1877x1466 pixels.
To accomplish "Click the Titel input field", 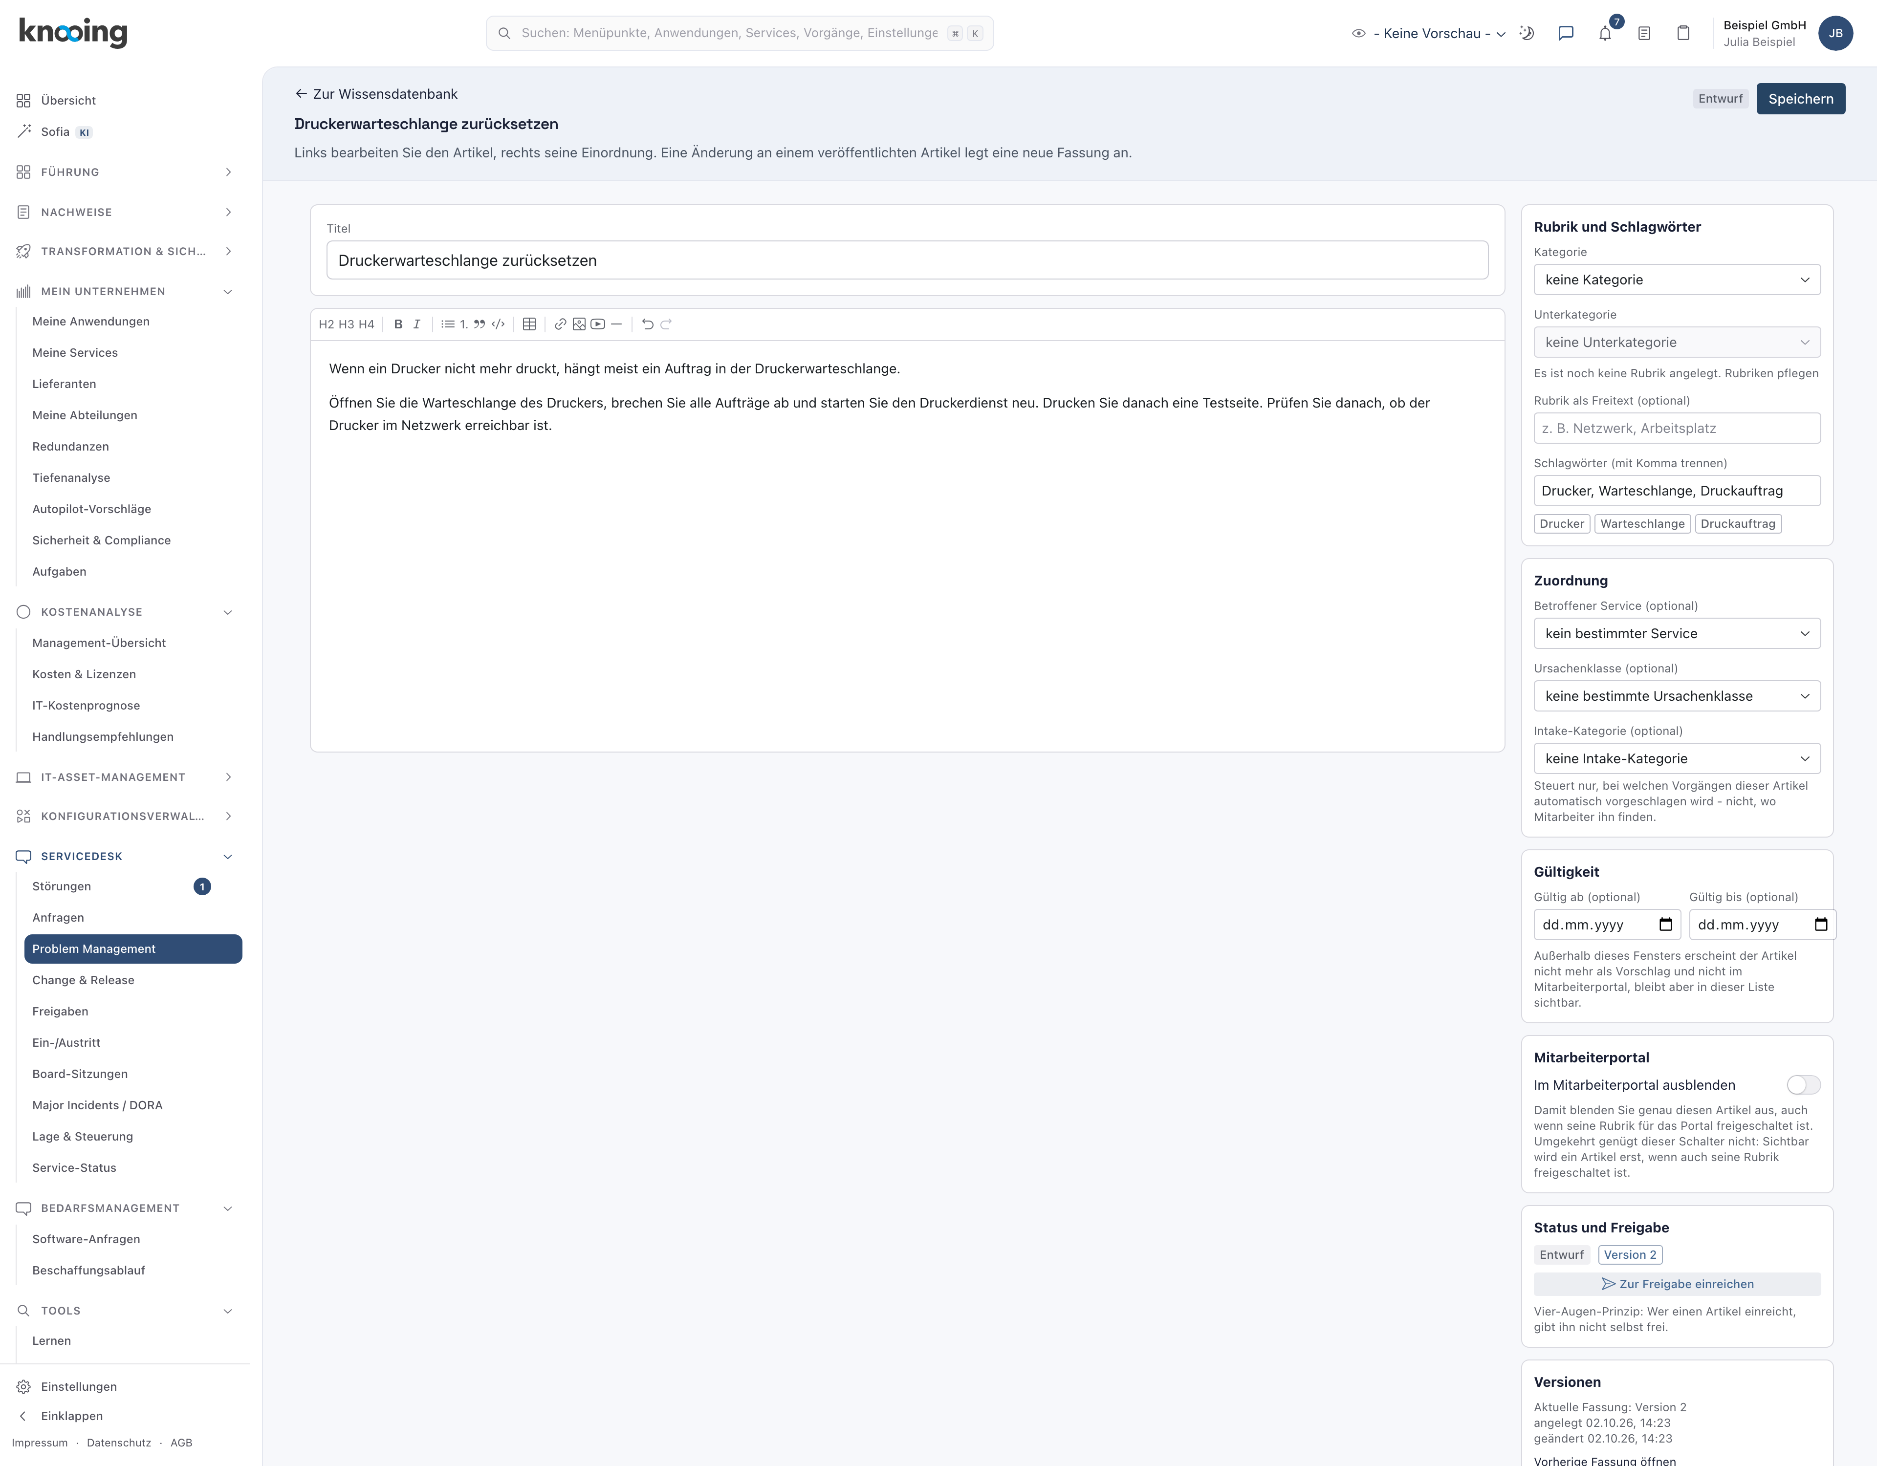I will (907, 259).
